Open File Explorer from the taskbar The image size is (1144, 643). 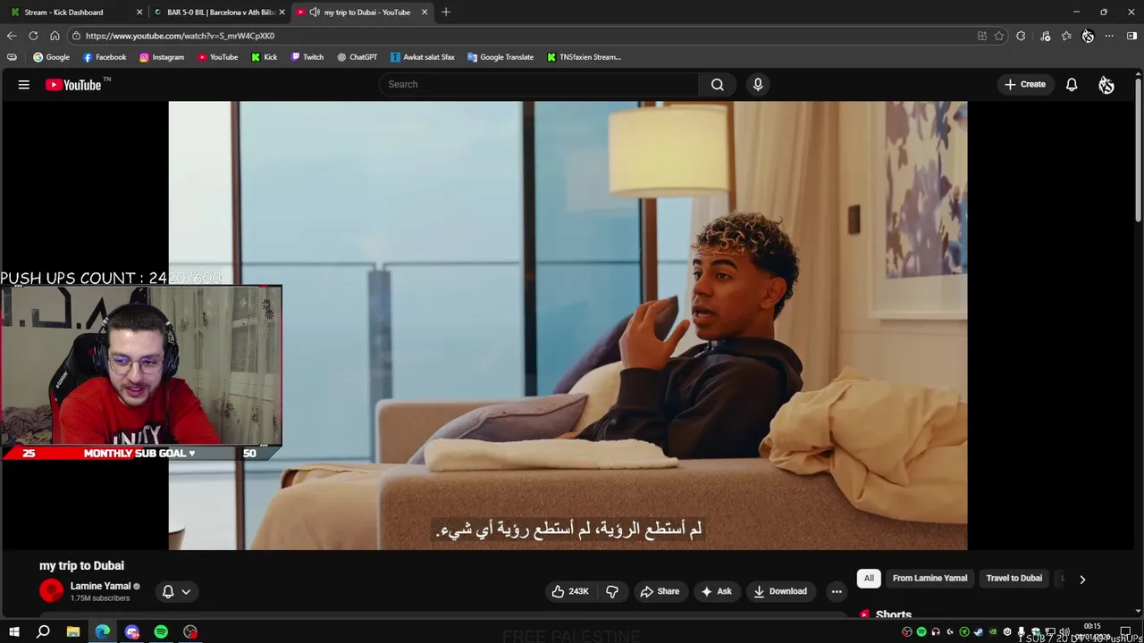click(x=73, y=631)
